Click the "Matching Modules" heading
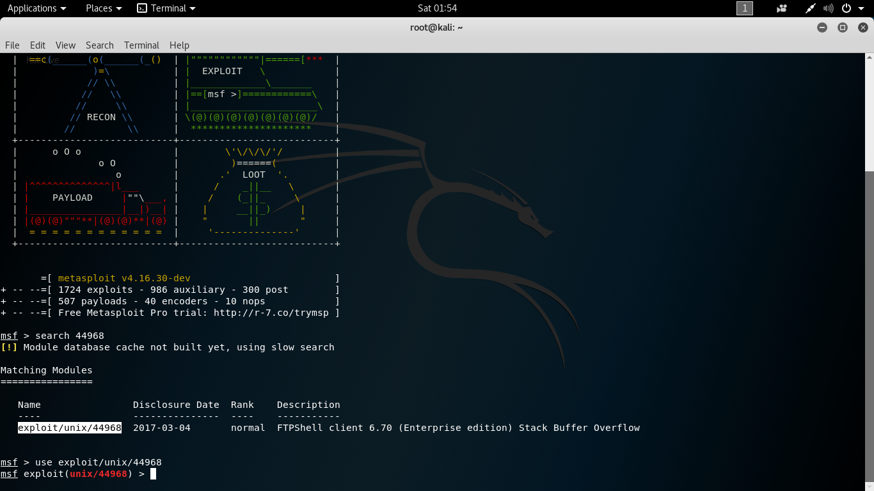Viewport: 874px width, 491px height. coord(47,370)
